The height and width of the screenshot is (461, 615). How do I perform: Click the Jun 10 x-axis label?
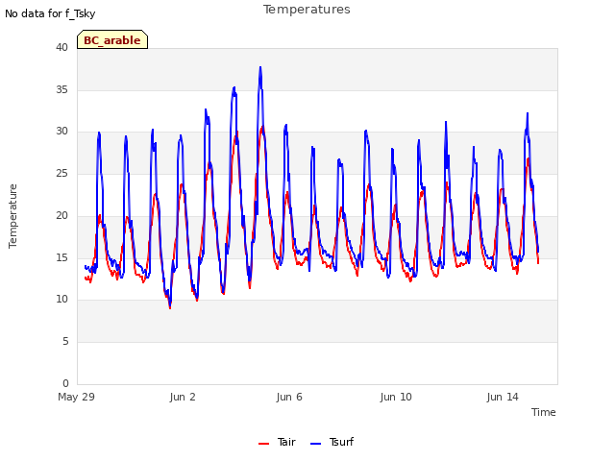click(396, 397)
